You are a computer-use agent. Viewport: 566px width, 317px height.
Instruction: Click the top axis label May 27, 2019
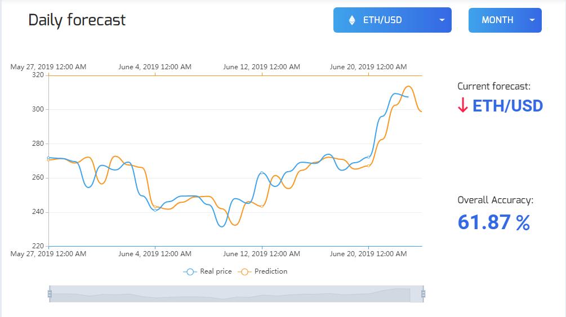[x=48, y=67]
